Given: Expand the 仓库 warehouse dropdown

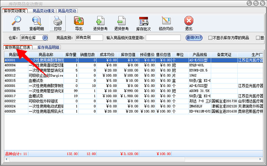Looking at the screenshot, I should pos(45,38).
